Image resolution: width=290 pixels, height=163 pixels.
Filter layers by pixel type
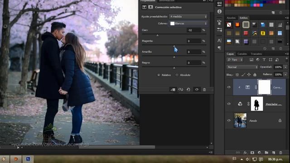(x=251, y=60)
